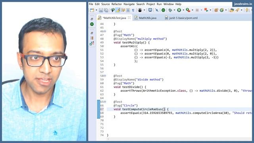This screenshot has height=143, width=254.
Task: Open the Search dropdown arrow
Action: (242, 10)
